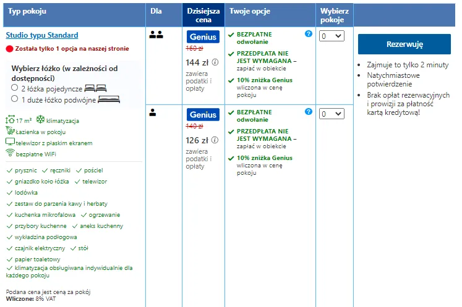Open price info icon next to 126 zł
The width and height of the screenshot is (462, 307).
click(x=215, y=140)
